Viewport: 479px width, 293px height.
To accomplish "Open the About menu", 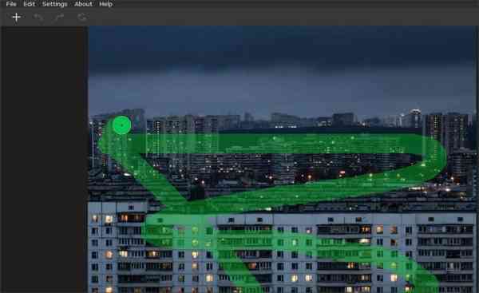I will click(83, 4).
